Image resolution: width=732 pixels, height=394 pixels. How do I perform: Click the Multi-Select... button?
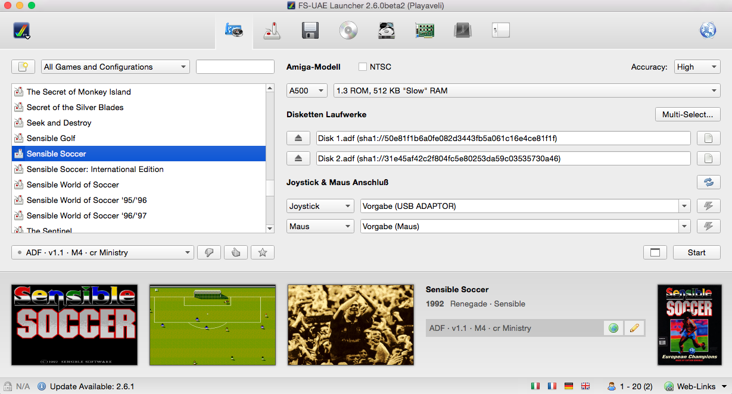687,114
